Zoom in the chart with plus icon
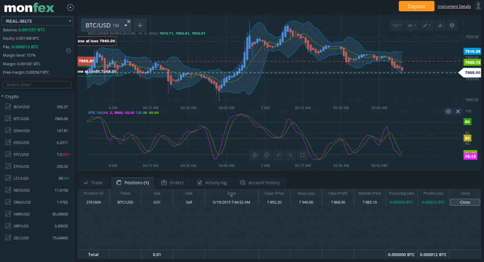Screen dimensions: 484x262 (x=255, y=155)
